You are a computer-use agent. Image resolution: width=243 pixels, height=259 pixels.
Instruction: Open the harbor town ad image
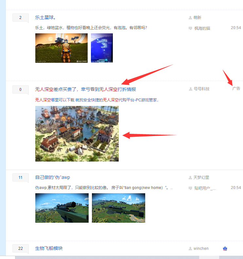pos(77,134)
